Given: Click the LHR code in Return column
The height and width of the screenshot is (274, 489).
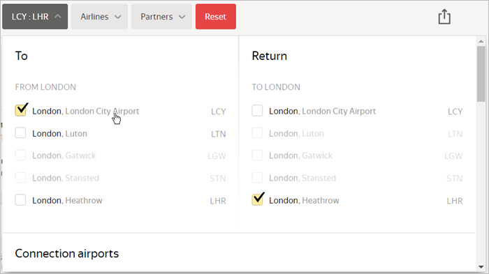Looking at the screenshot, I should point(454,201).
